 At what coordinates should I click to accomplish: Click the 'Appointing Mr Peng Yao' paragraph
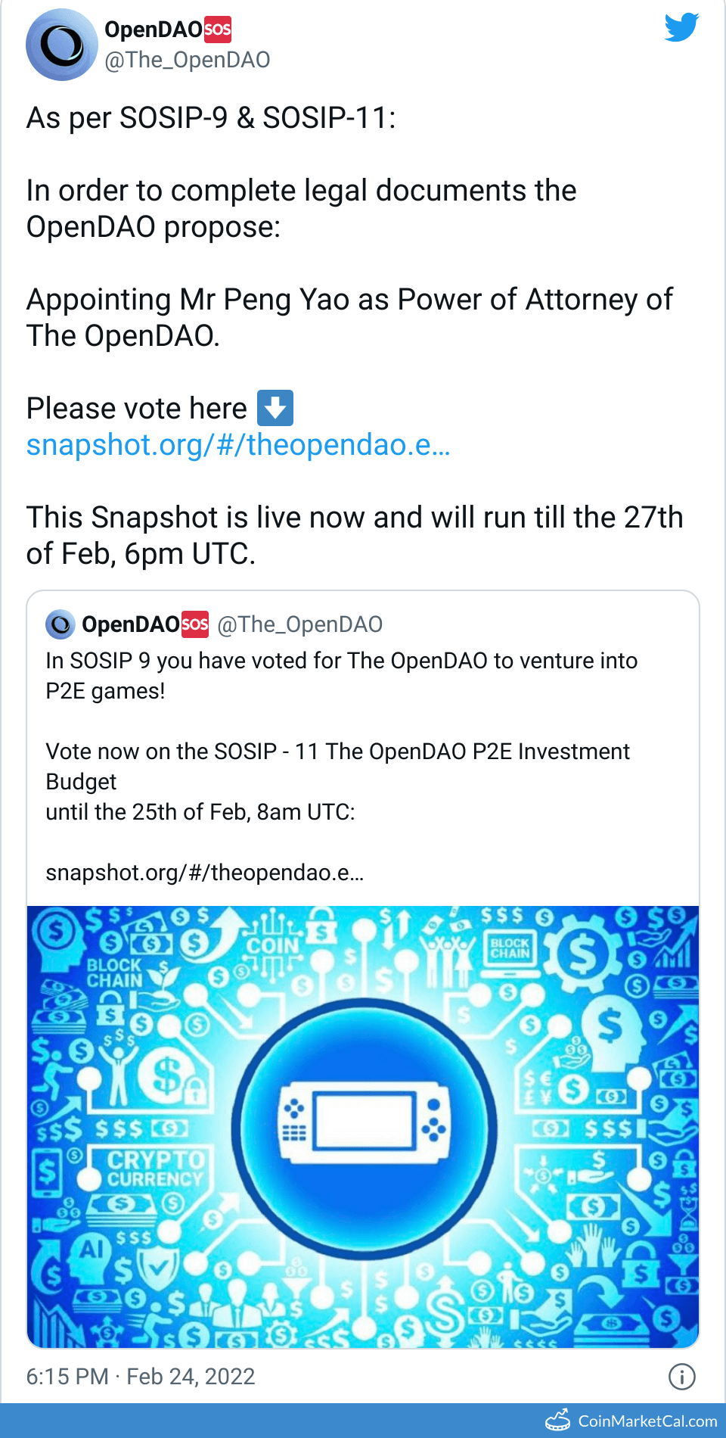click(x=349, y=318)
